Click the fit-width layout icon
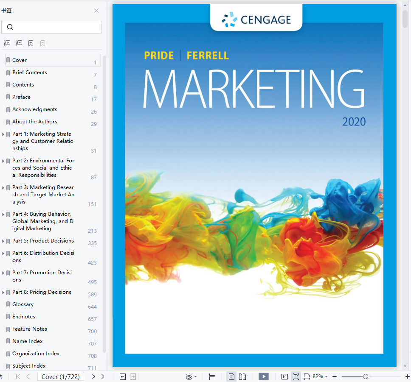Viewport: 411px width, 382px height. pos(212,377)
